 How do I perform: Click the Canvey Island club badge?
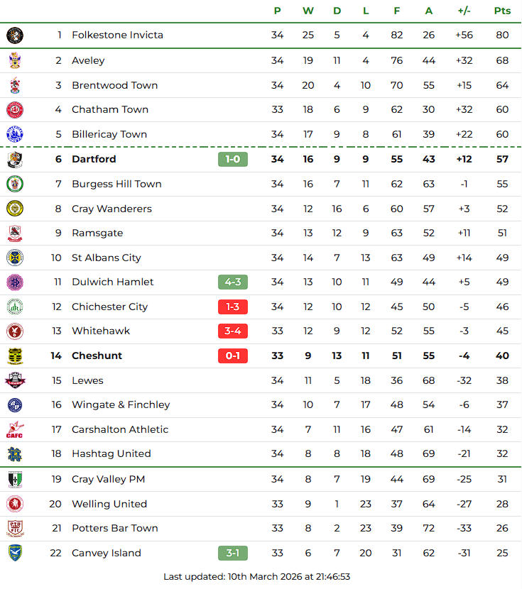point(15,553)
